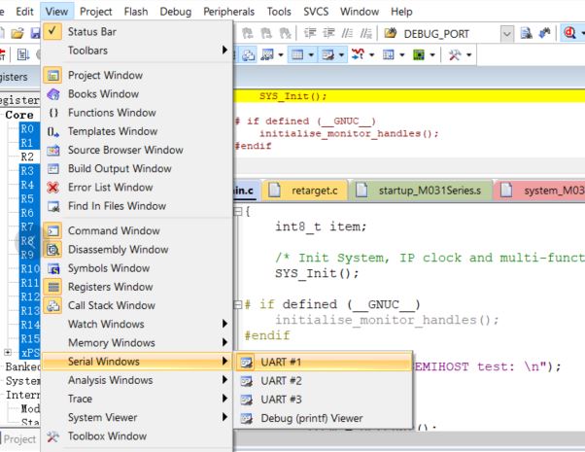Collapse the main function brace fold marker
The image size is (585, 452).
[x=238, y=212]
